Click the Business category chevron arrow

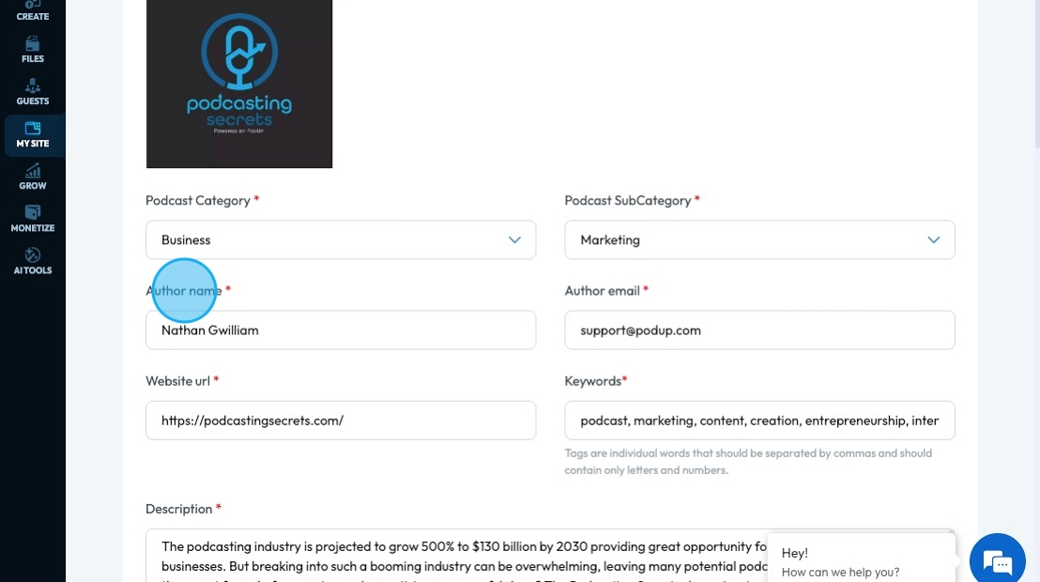pos(514,239)
